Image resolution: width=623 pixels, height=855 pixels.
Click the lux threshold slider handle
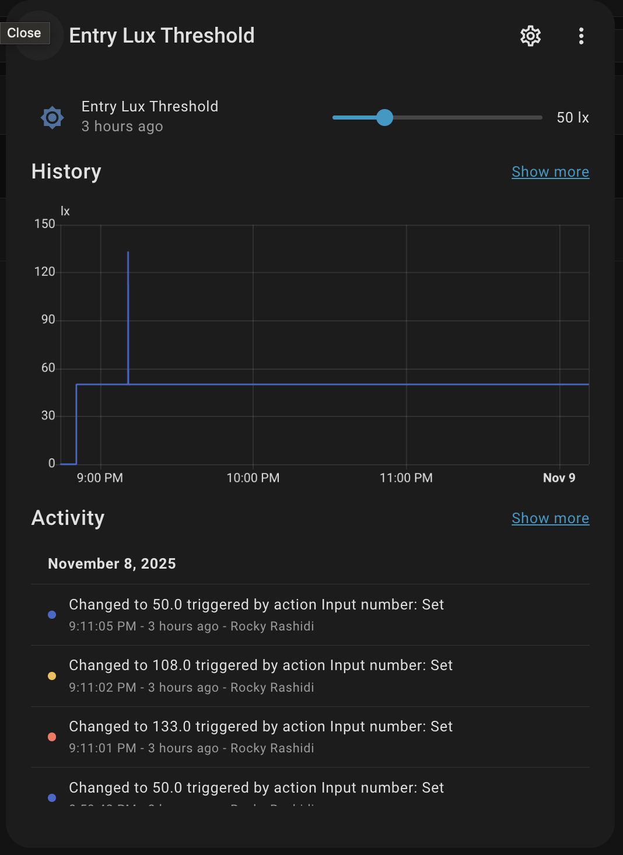tap(384, 118)
